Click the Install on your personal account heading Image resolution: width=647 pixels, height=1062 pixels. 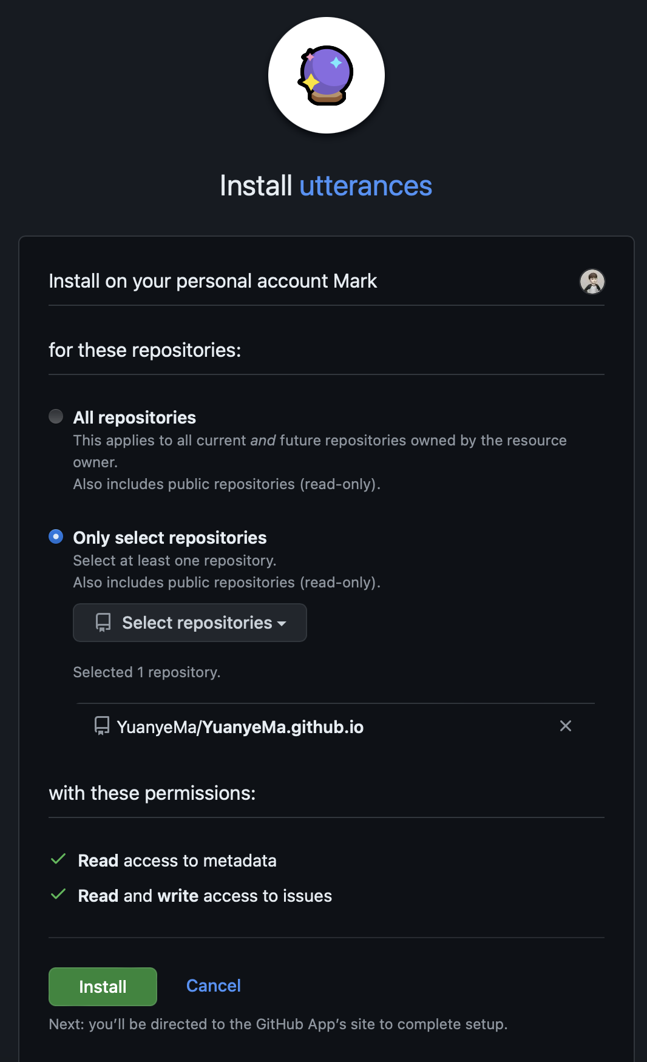coord(213,282)
